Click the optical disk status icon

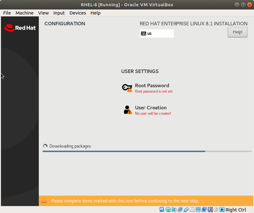point(168,210)
